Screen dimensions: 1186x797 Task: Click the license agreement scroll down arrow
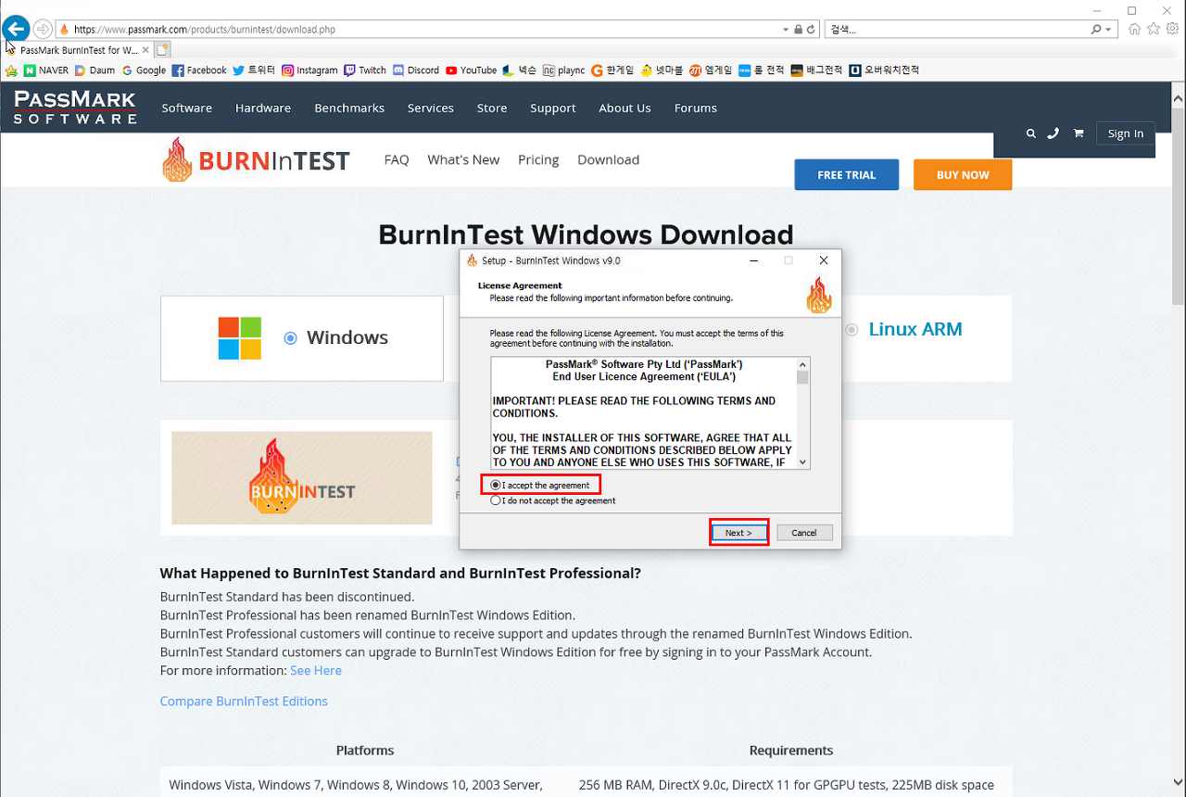point(803,462)
